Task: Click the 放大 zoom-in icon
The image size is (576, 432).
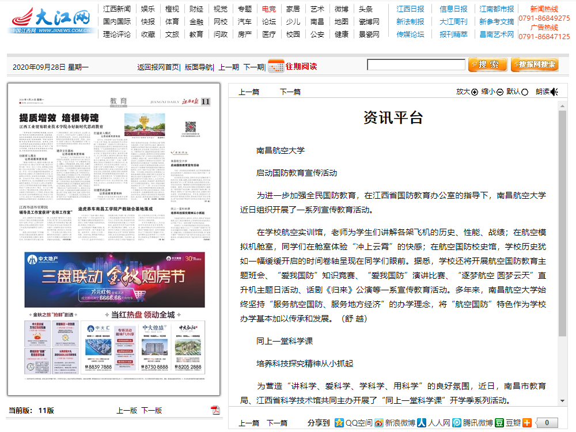Action: [475, 92]
